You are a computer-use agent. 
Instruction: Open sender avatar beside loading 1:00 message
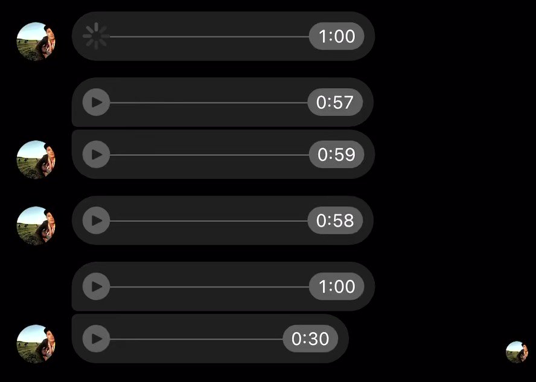click(36, 42)
